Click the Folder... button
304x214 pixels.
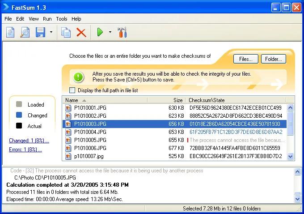click(273, 59)
